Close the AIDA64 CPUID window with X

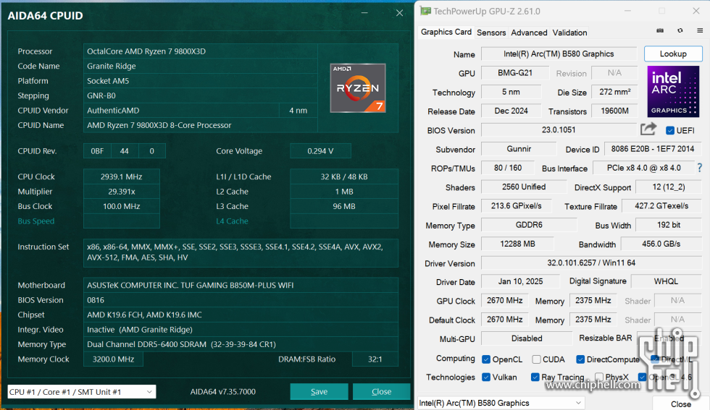click(x=399, y=13)
